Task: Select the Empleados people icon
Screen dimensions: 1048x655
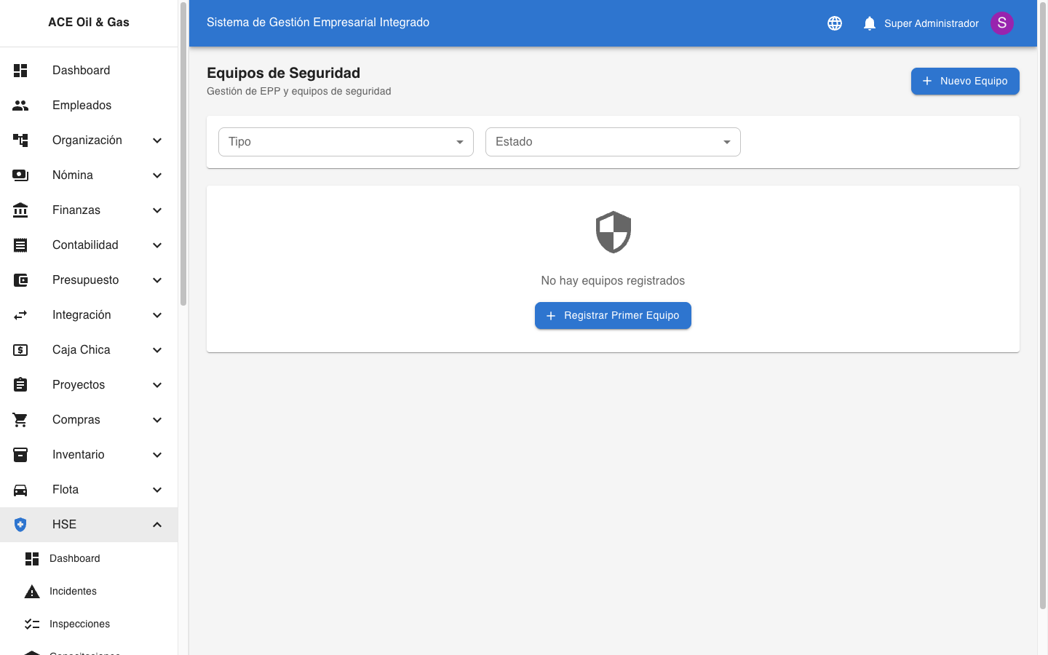Action: pos(20,105)
